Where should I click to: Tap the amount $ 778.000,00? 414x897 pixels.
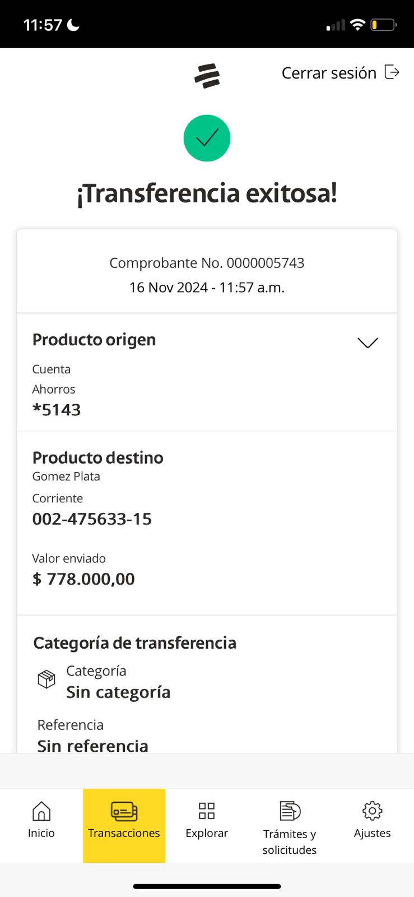point(83,579)
